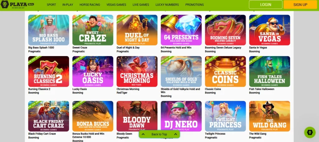Open the Big Bass Splash 1000 game thumbnail
319x142 pixels.
point(49,30)
